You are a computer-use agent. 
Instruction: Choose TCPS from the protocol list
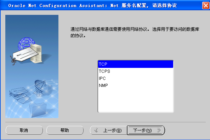click(136, 71)
